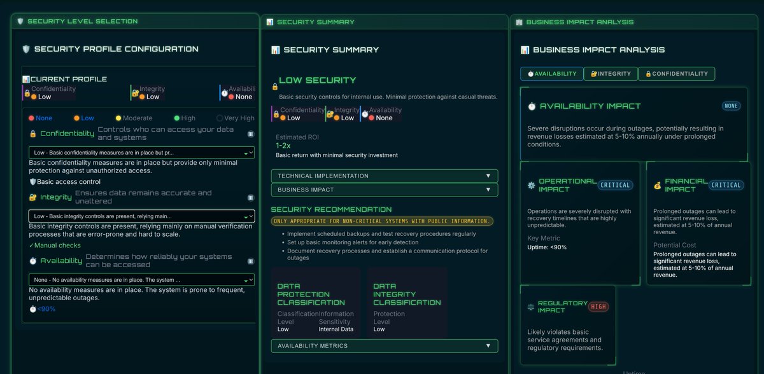Click the 'Internal Data' sensitivity value
The image size is (764, 374).
coord(336,329)
